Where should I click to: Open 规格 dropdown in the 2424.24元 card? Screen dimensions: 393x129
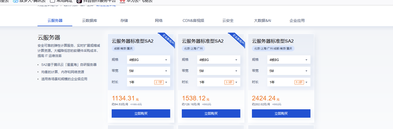[289, 60]
